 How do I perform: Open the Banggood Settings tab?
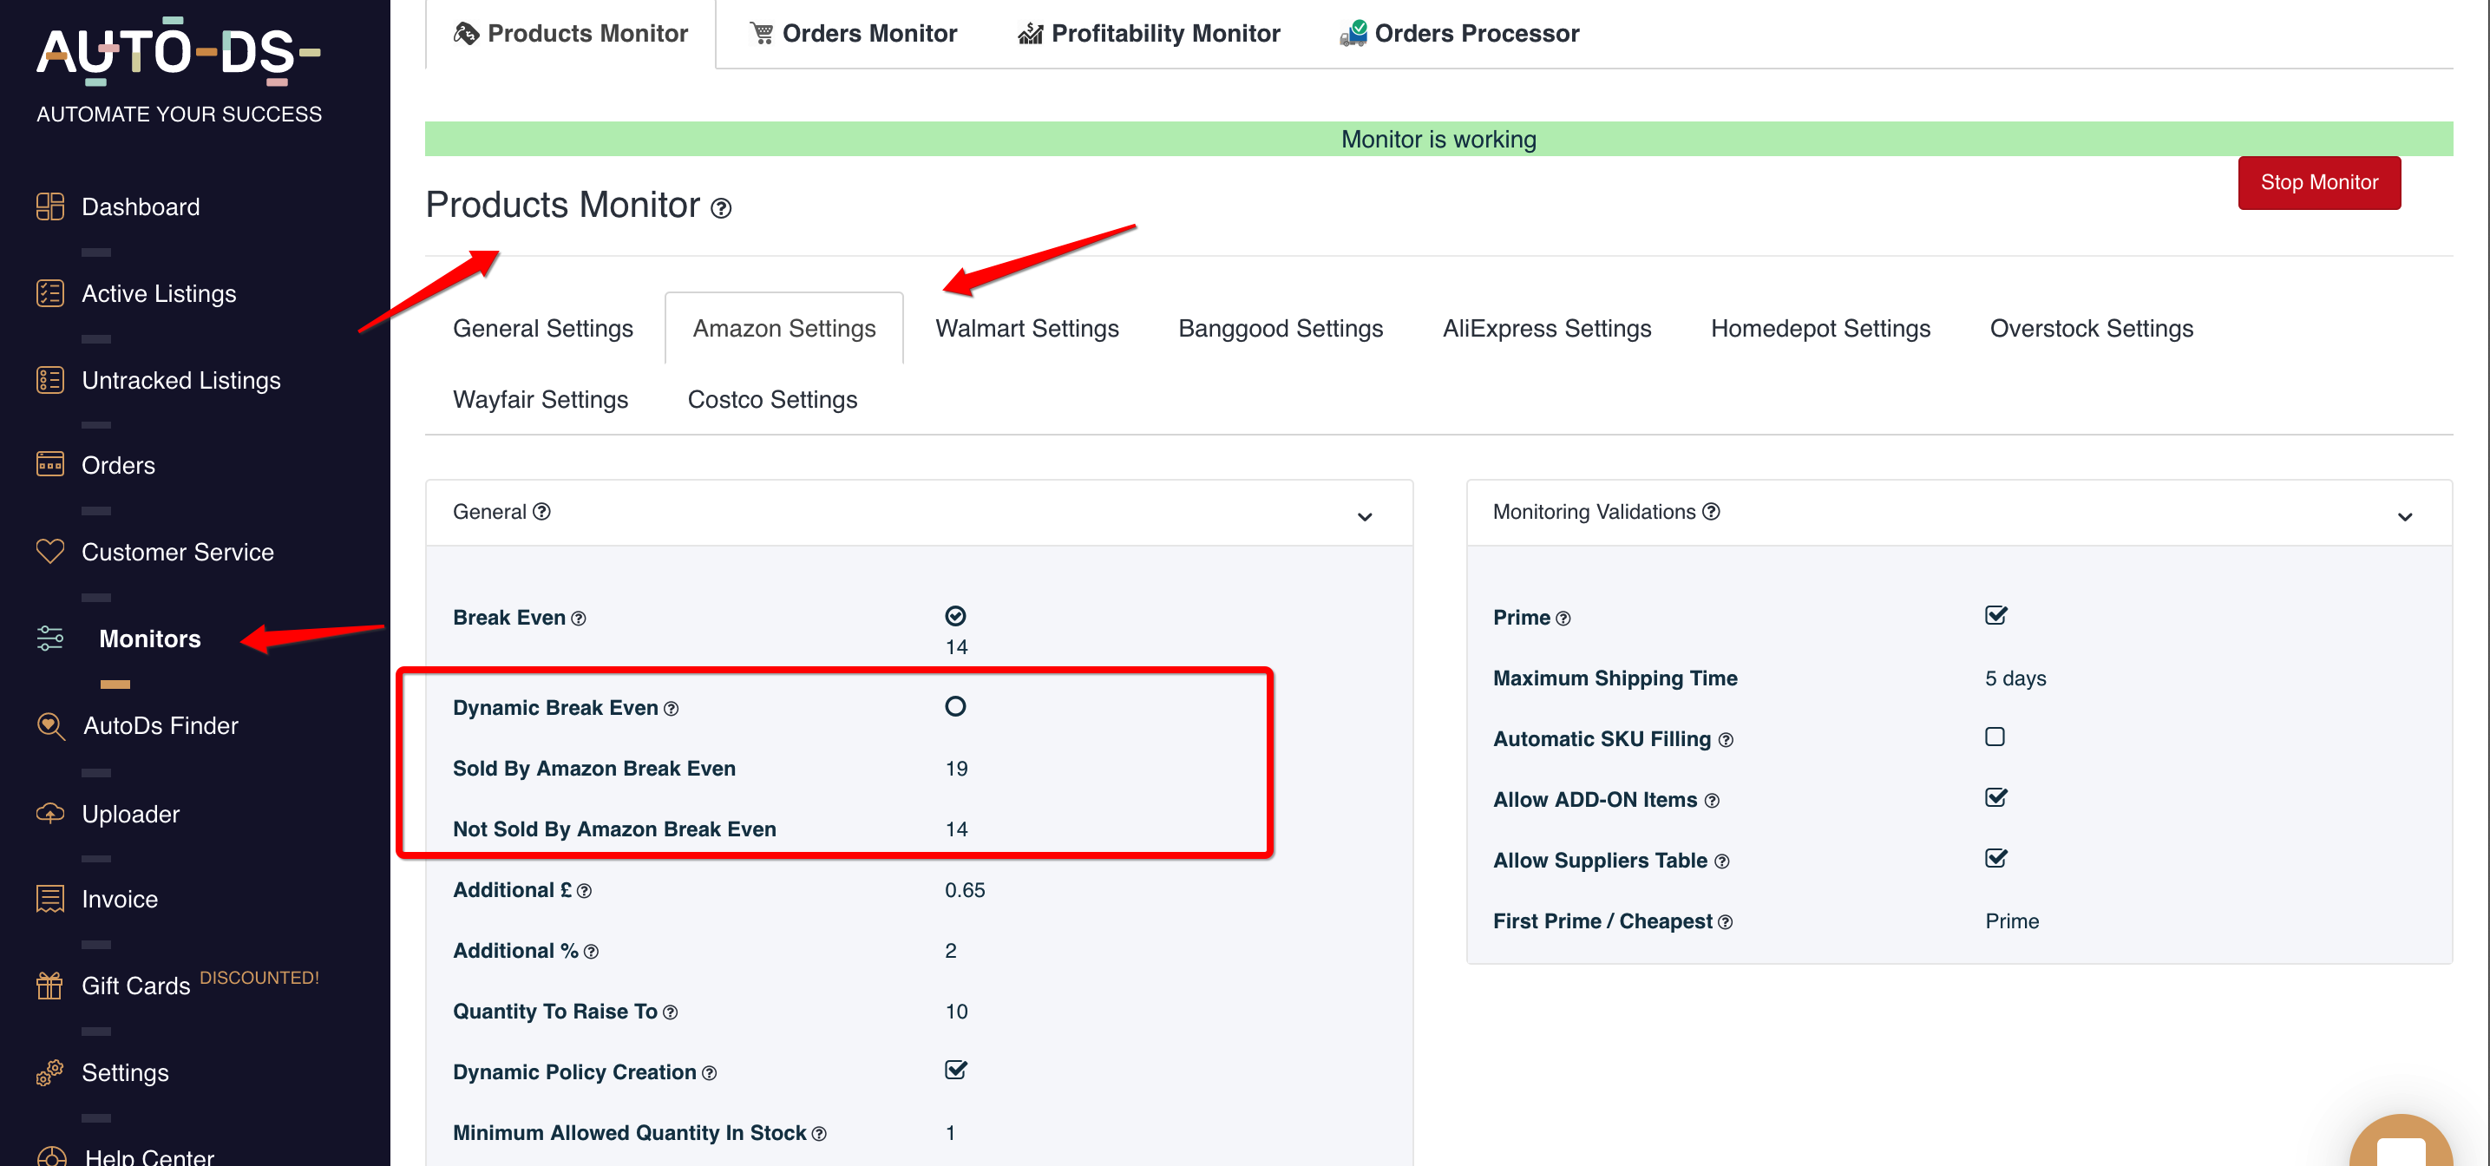1280,329
